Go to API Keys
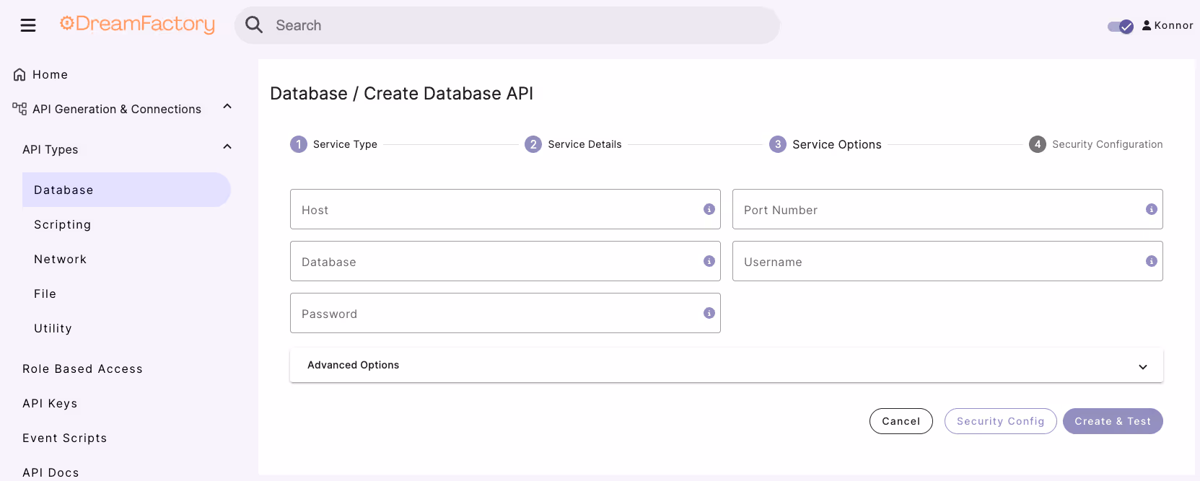The height and width of the screenshot is (481, 1200). click(50, 403)
